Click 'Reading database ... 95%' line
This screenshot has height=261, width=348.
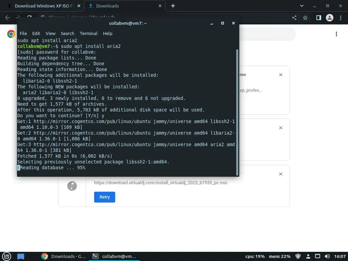pos(51,168)
